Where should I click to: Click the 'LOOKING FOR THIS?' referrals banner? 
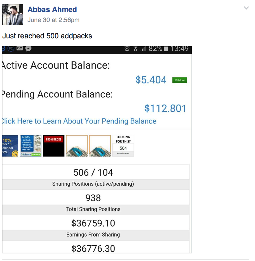(x=123, y=146)
